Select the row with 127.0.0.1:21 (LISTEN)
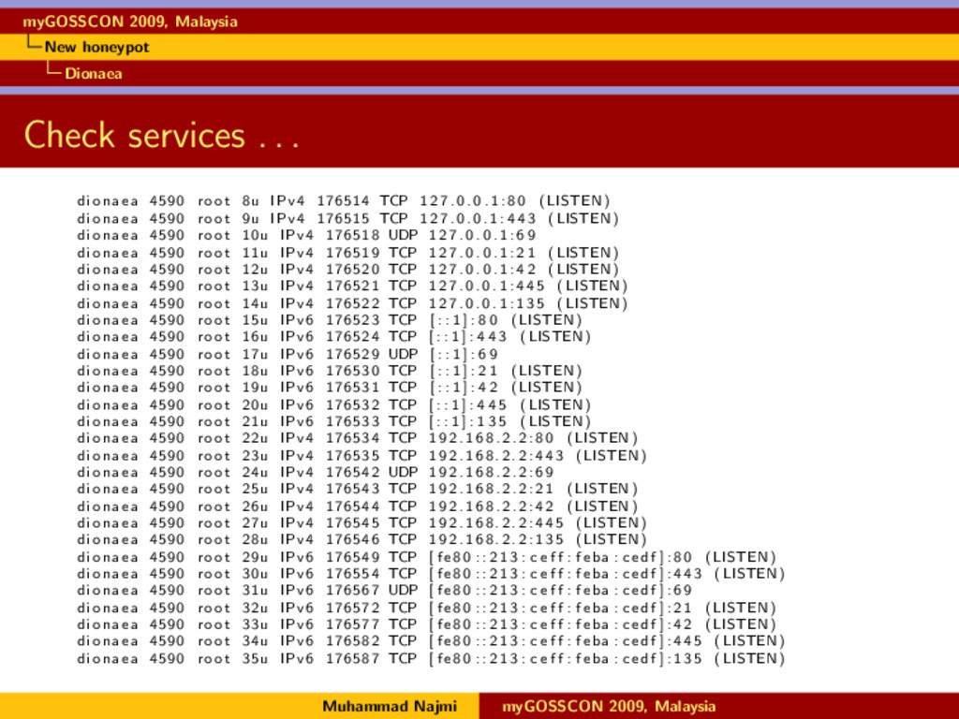Screen dimensions: 959x719 click(348, 253)
